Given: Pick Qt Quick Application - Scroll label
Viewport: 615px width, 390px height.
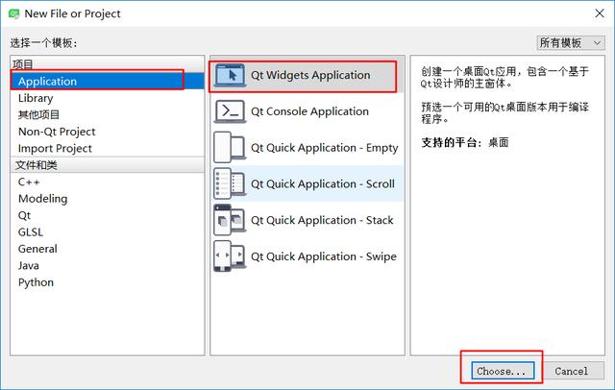Looking at the screenshot, I should point(323,183).
